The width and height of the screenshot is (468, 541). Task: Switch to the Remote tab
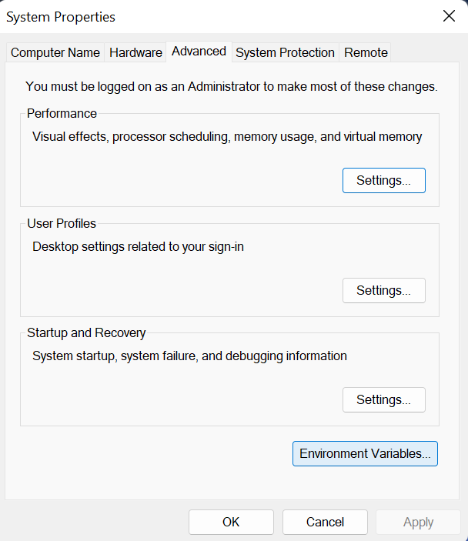click(x=366, y=52)
